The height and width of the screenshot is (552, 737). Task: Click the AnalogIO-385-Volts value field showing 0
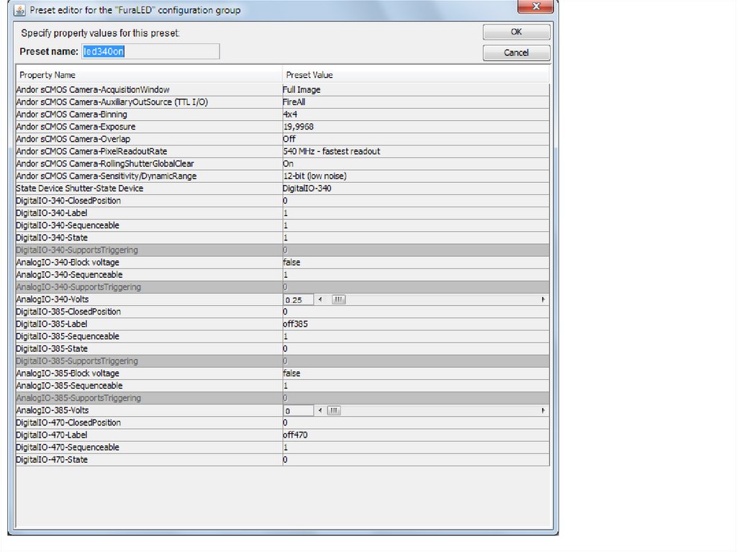[x=299, y=410]
